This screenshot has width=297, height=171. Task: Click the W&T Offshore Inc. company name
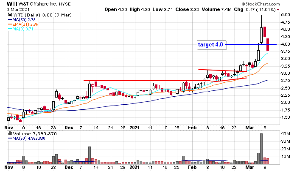coord(37,4)
